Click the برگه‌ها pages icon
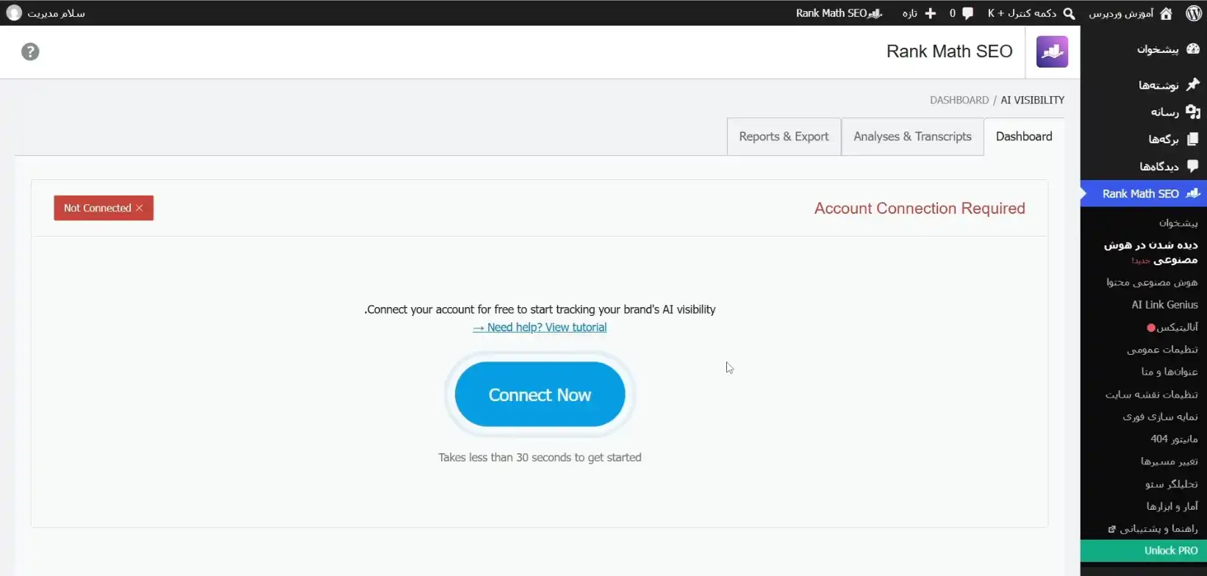The height and width of the screenshot is (576, 1207). point(1192,139)
